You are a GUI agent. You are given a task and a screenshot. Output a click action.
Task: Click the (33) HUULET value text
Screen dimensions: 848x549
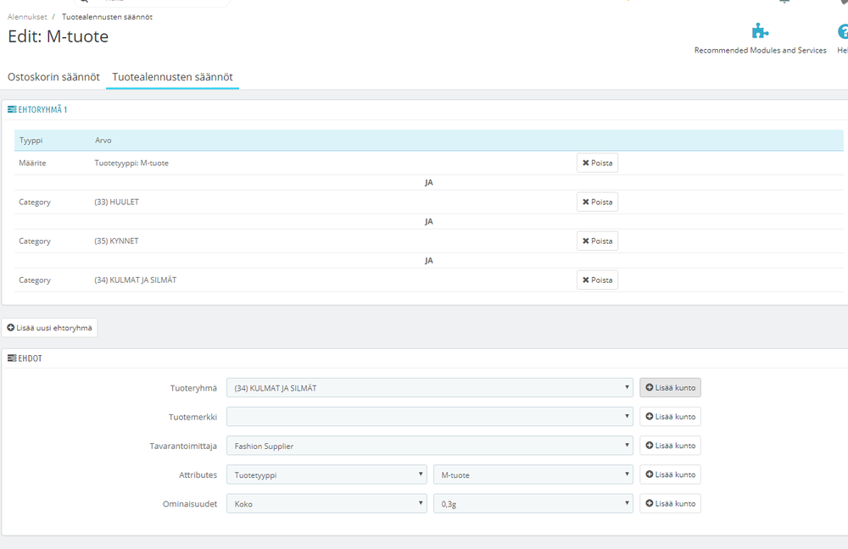117,202
